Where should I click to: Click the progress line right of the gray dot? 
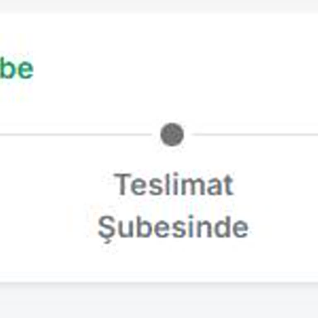click(x=255, y=135)
